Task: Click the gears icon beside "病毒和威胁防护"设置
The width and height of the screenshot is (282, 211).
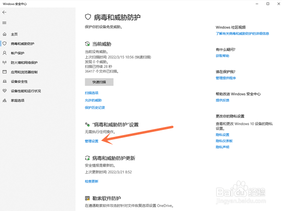Action: pos(87,124)
